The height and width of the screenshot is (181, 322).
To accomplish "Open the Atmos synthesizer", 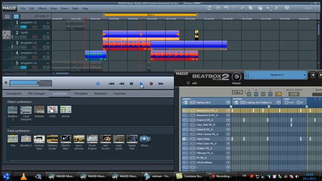I will coord(66,110).
